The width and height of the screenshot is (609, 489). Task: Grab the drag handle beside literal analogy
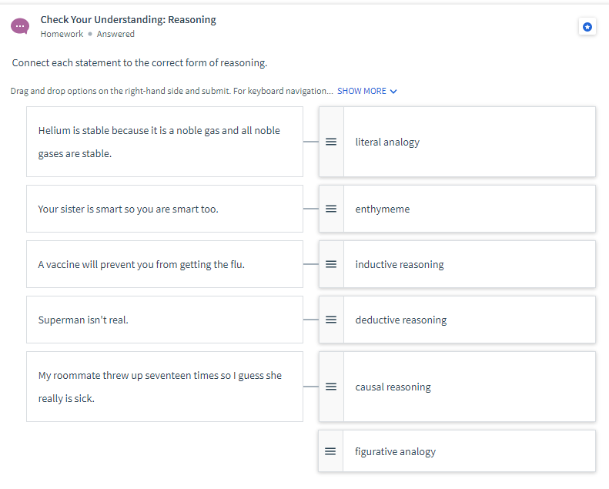pos(331,142)
